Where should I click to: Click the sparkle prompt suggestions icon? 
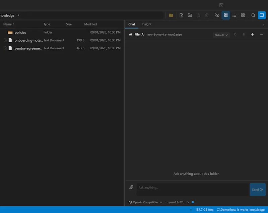tap(131, 187)
